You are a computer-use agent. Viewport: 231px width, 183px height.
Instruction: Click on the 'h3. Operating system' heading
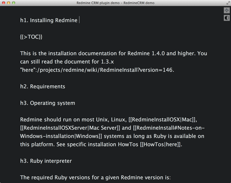tap(48, 103)
